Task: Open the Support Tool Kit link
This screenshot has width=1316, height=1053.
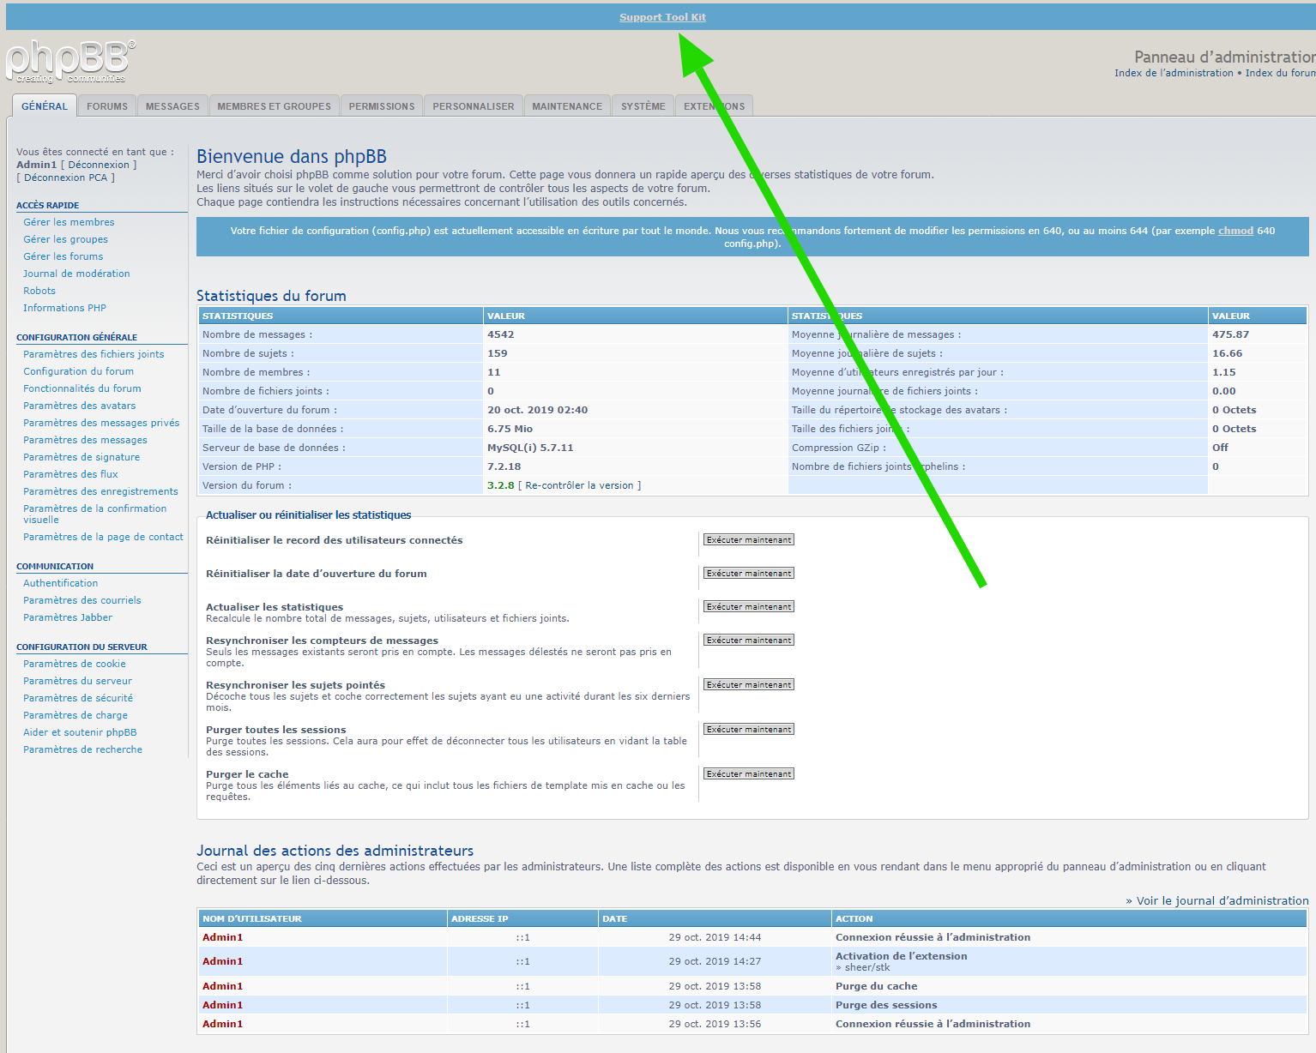Action: [662, 17]
